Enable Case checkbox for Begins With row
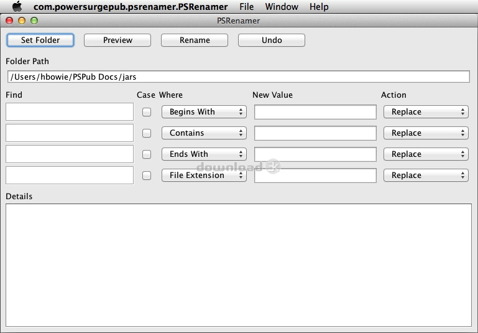478x333 pixels. pyautogui.click(x=147, y=112)
